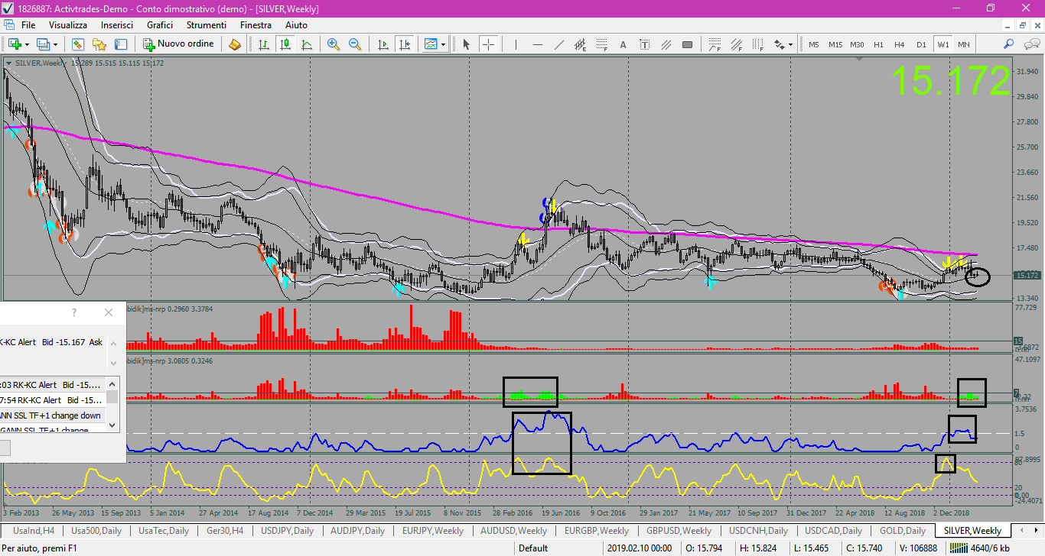Open the Inserisci menu
1045x556 pixels.
coord(117,25)
